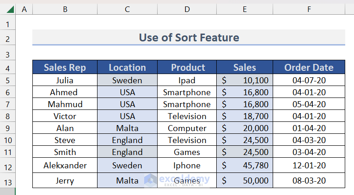The image size is (354, 195).
Task: Select column D header
Action: 187,9
